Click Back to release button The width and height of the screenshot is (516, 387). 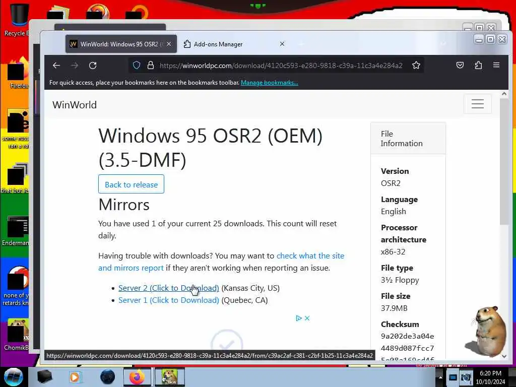132,184
